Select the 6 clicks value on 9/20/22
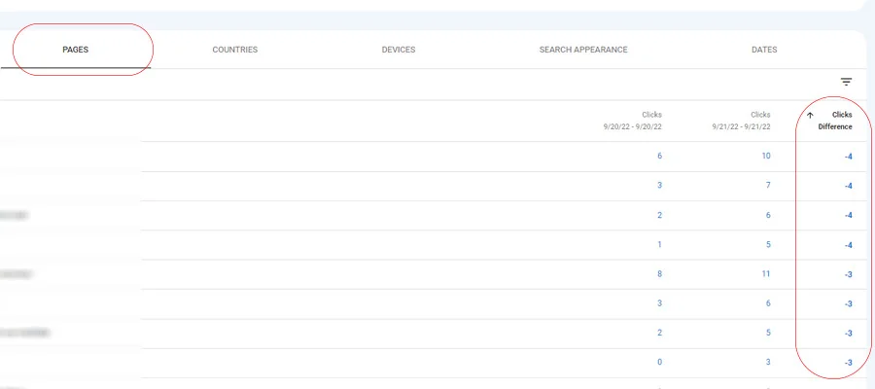The image size is (875, 389). coord(659,157)
